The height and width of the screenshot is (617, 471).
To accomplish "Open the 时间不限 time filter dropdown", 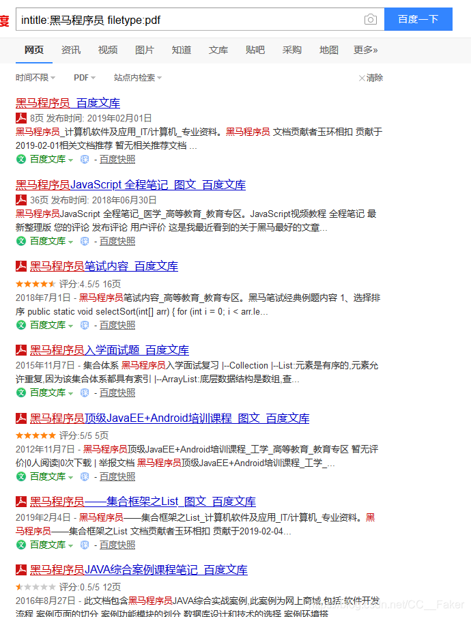I will click(x=35, y=78).
